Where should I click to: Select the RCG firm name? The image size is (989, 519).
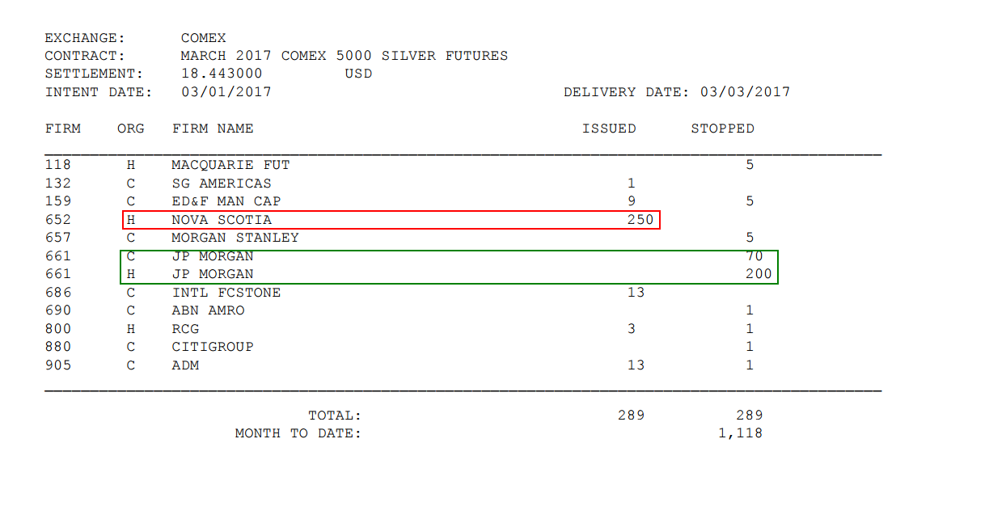(185, 329)
